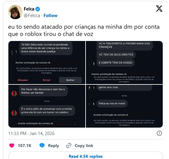169x159 pixels.
Task: Click the Copy link text
Action: pyautogui.click(x=84, y=146)
